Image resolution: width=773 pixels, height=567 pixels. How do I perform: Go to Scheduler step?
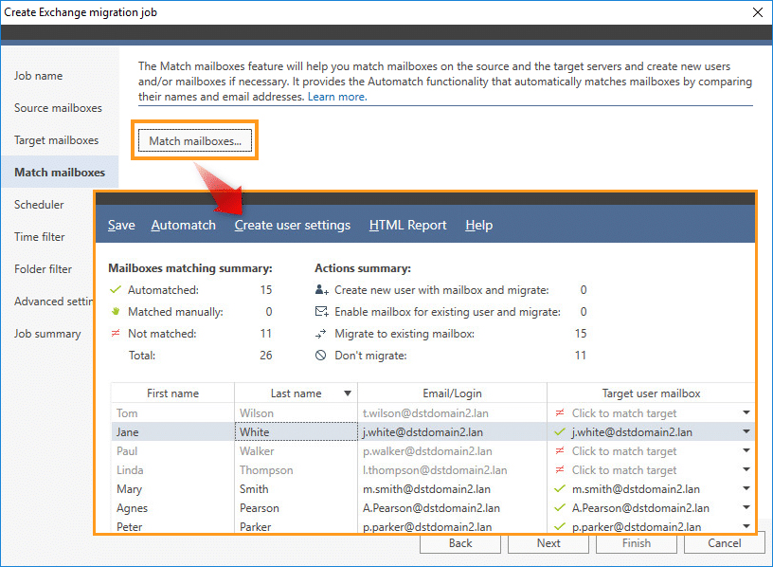pos(39,204)
